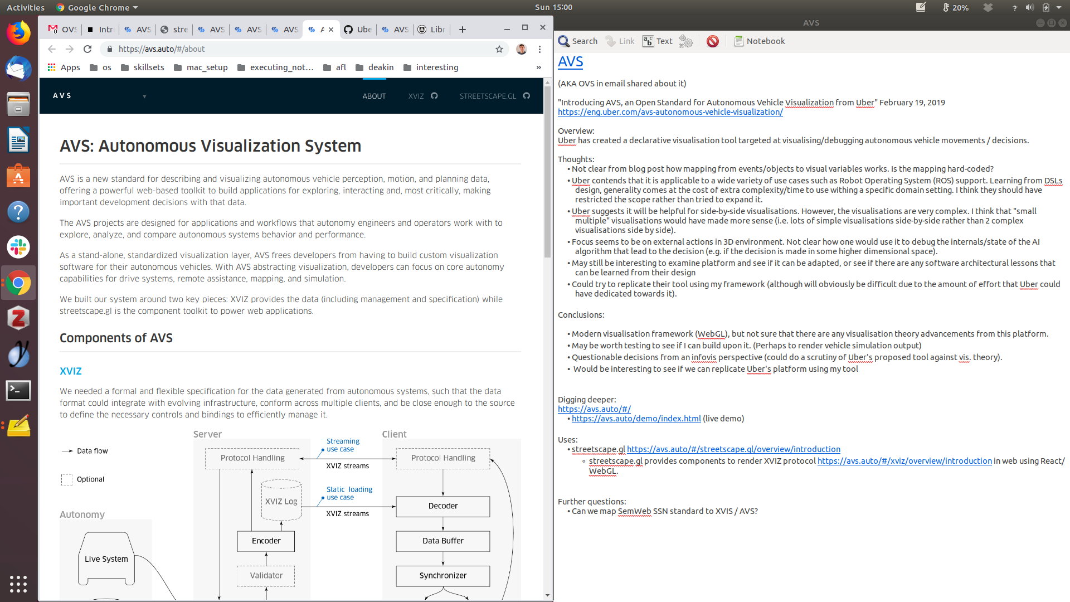This screenshot has width=1070, height=602.
Task: Select the ABOUT navigation item
Action: 374,96
